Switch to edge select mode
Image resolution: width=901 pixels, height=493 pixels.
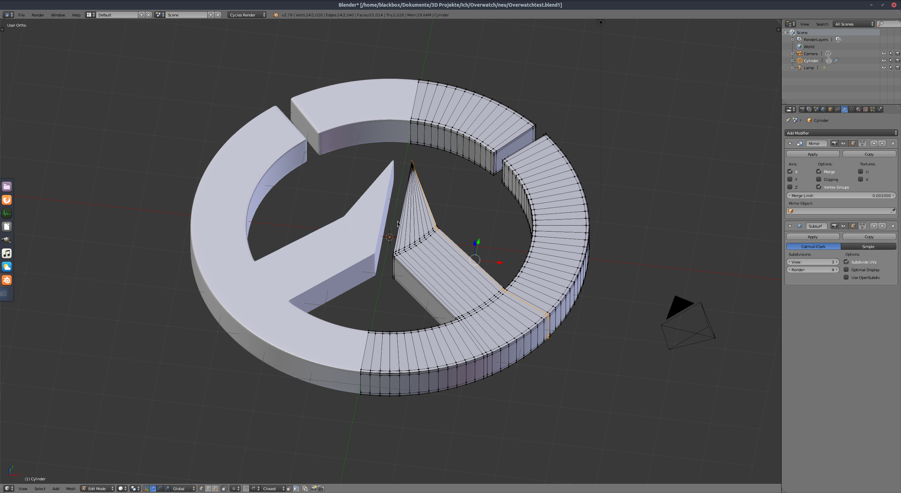(208, 488)
